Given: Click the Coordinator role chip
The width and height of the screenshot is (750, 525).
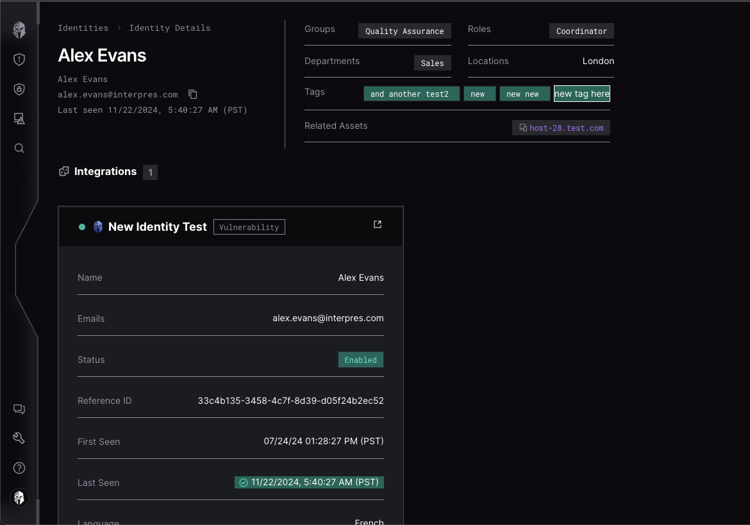Looking at the screenshot, I should tap(581, 31).
